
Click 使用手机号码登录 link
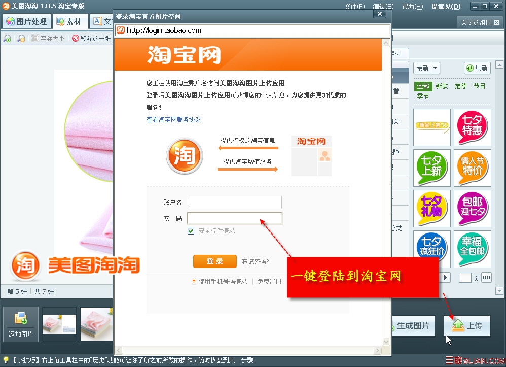tap(220, 281)
